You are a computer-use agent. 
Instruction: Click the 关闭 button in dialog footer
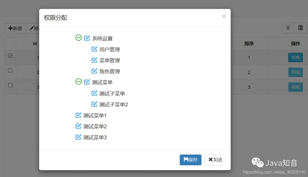[x=215, y=160]
